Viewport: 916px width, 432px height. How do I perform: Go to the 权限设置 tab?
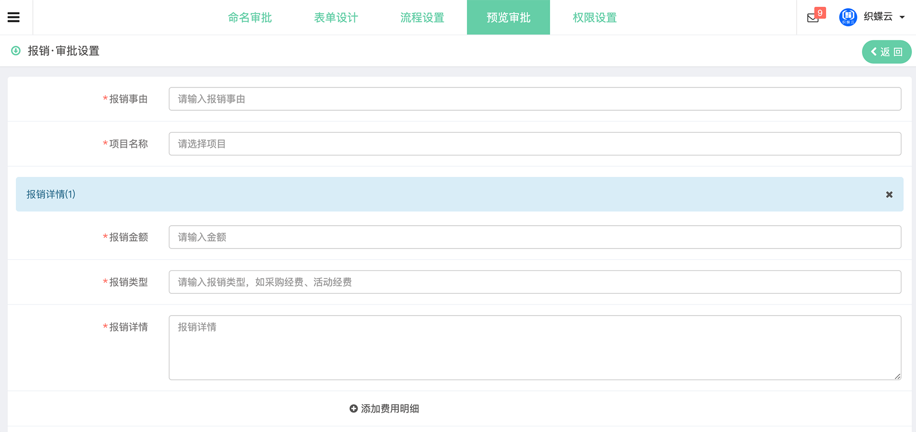[x=594, y=18]
